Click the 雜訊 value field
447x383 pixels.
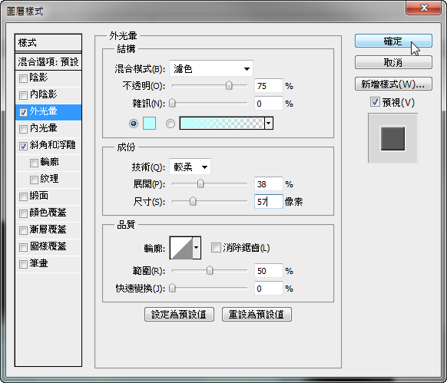pos(269,104)
